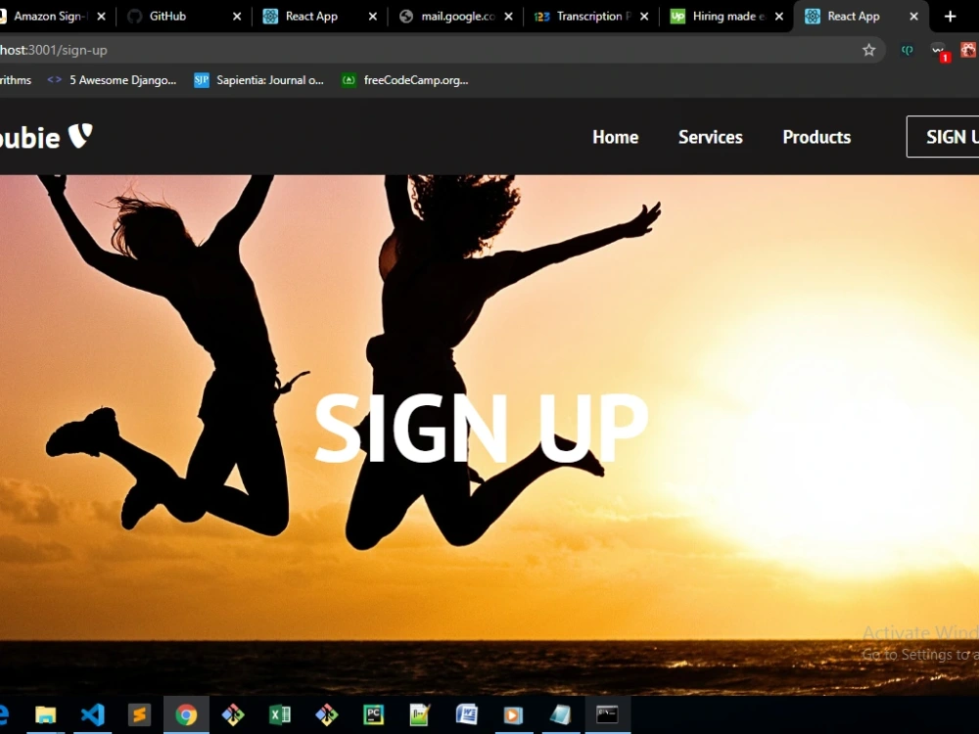Close the mail.google.com tab
979x734 pixels.
(x=508, y=17)
